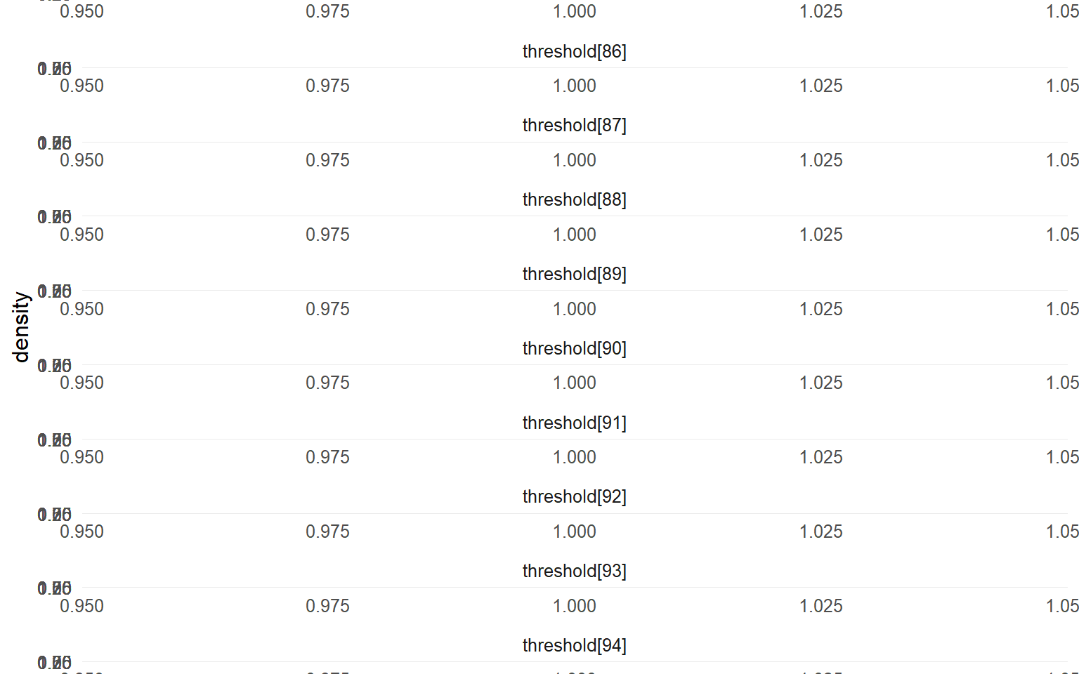Click the threshold[86] facet title

(x=574, y=51)
